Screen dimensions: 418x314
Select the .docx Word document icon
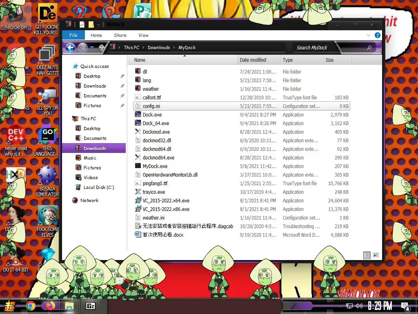[x=138, y=235]
